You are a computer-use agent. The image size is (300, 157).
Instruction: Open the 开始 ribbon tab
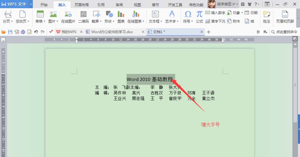click(44, 5)
